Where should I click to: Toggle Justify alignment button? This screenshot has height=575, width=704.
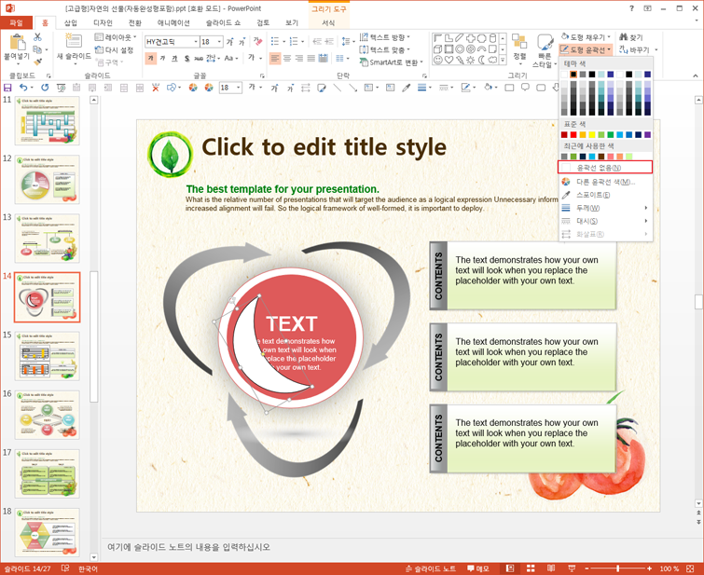[311, 58]
